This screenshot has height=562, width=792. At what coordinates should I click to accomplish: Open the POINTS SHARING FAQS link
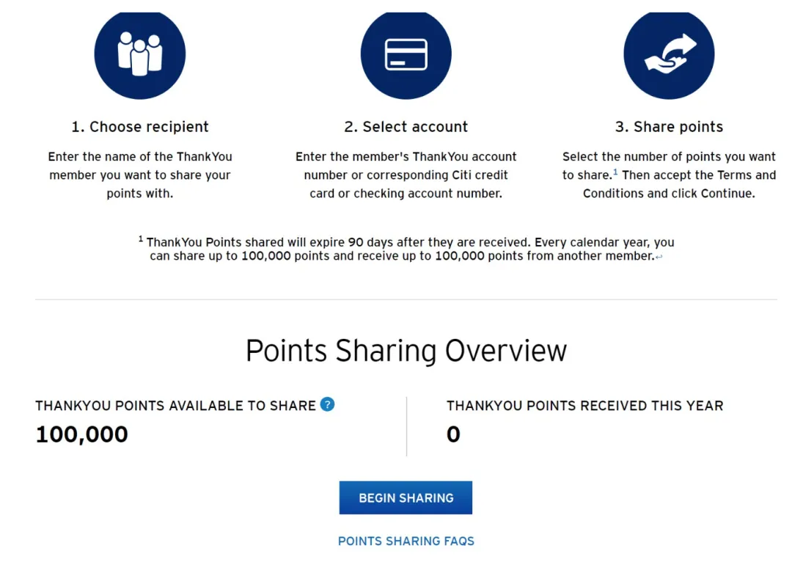406,541
